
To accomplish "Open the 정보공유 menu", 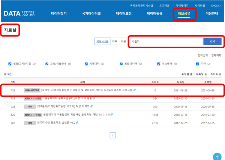I will (184, 13).
